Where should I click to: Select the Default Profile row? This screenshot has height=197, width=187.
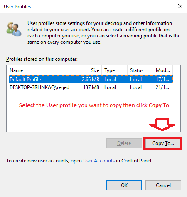[91, 80]
